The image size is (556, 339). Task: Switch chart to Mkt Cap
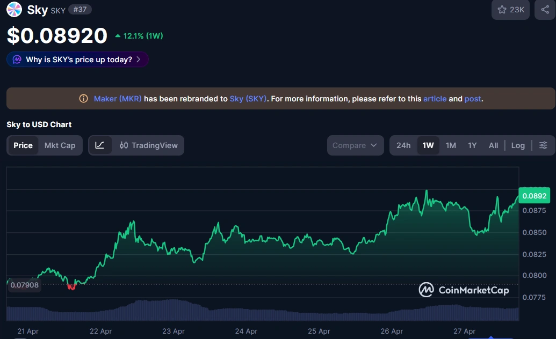click(x=60, y=145)
